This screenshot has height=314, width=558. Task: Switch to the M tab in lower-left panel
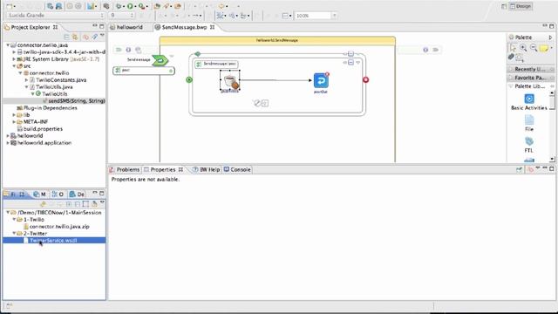pyautogui.click(x=39, y=194)
